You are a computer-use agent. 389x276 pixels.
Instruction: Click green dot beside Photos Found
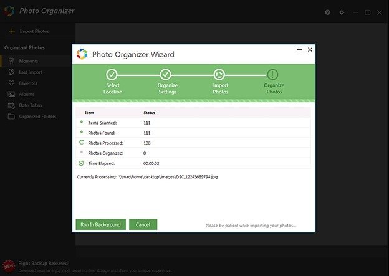(82, 132)
